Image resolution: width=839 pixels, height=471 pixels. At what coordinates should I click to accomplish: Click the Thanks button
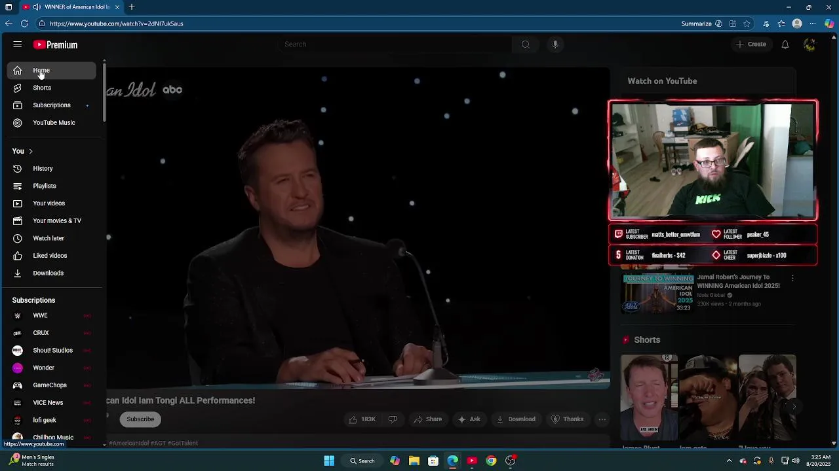[567, 419]
